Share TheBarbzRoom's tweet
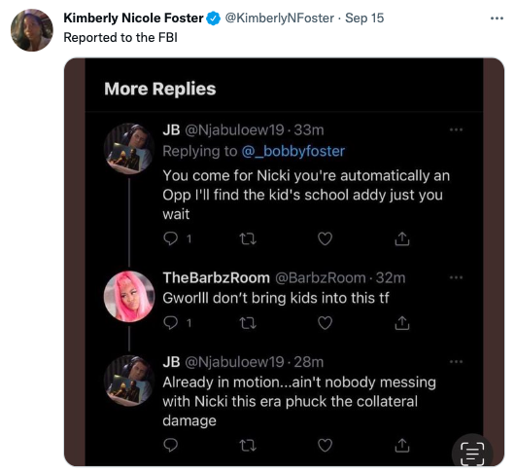This screenshot has width=515, height=473. (x=402, y=323)
